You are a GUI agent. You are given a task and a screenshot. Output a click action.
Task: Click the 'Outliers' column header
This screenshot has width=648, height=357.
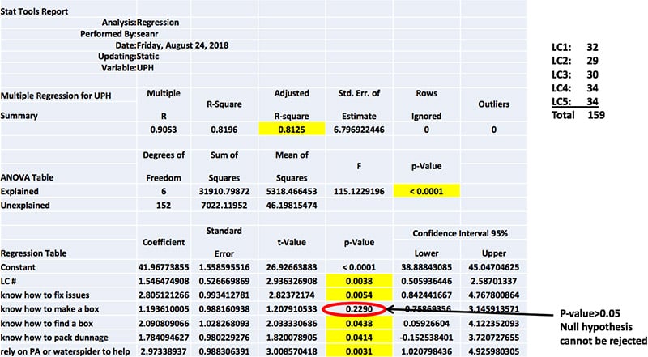[494, 104]
